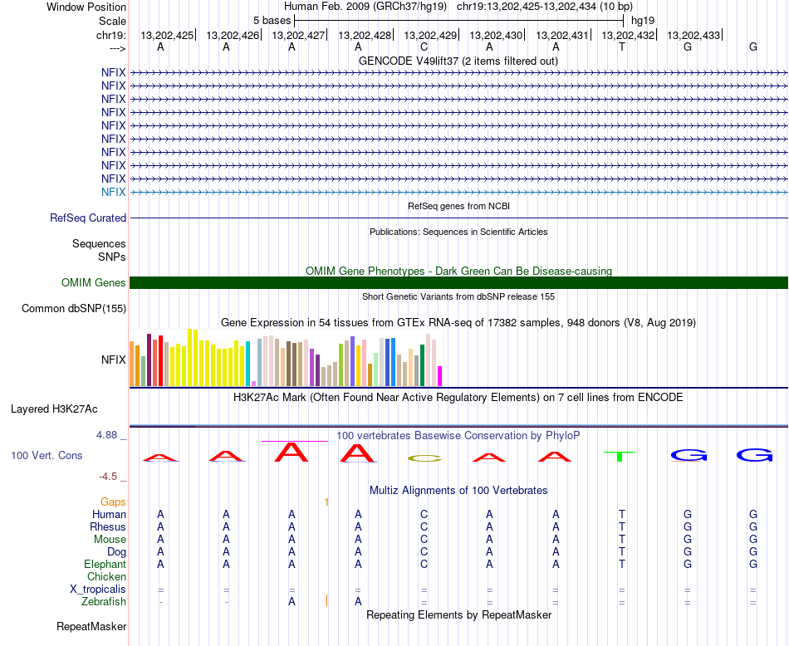Click the cyan bar in GTEx expression chart
Viewport: 789px width, 646px height.
tap(248, 365)
